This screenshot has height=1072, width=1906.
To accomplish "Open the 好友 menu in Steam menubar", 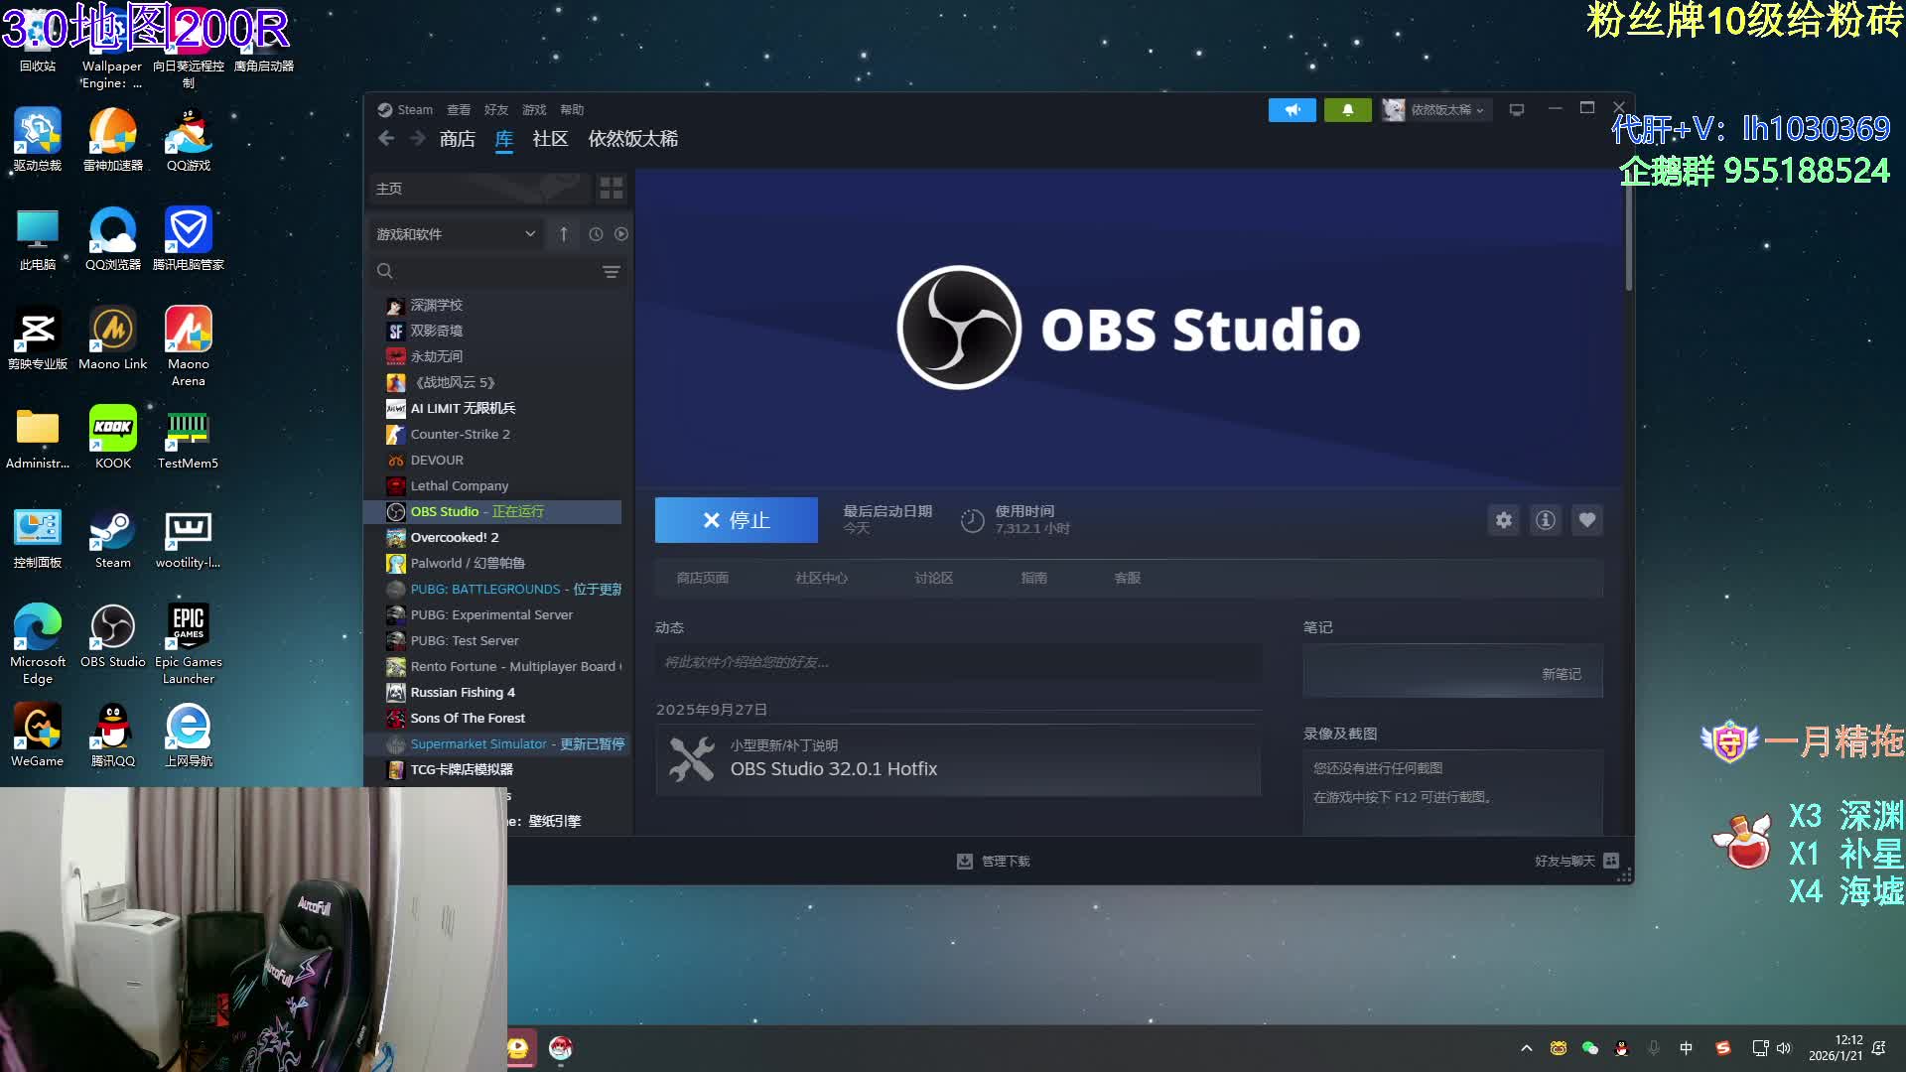I will coord(495,110).
